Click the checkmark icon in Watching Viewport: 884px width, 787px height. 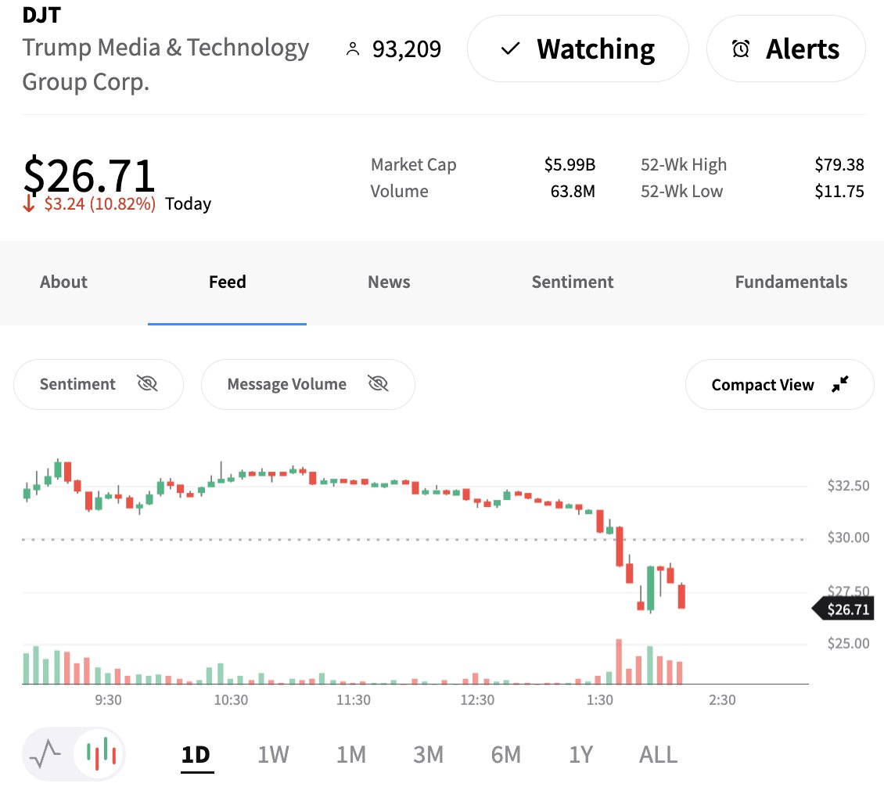click(x=510, y=49)
